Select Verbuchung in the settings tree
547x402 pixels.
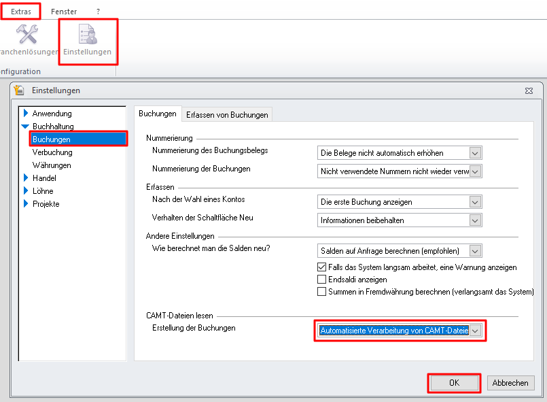pos(52,152)
